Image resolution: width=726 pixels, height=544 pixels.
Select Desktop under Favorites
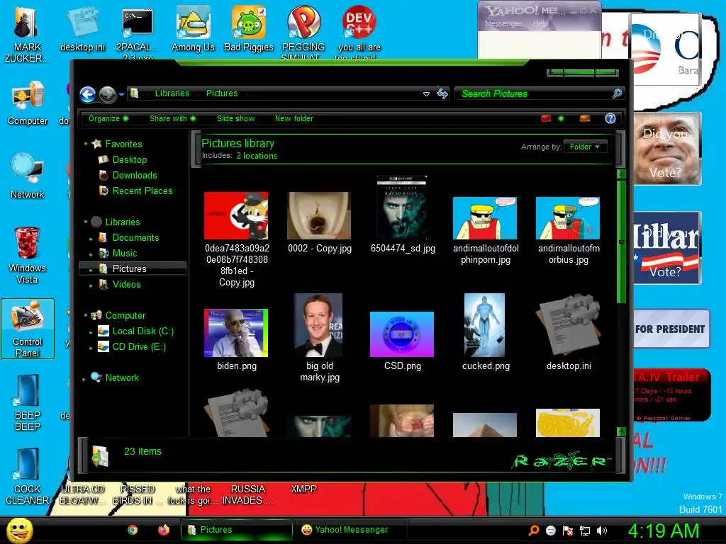click(130, 159)
